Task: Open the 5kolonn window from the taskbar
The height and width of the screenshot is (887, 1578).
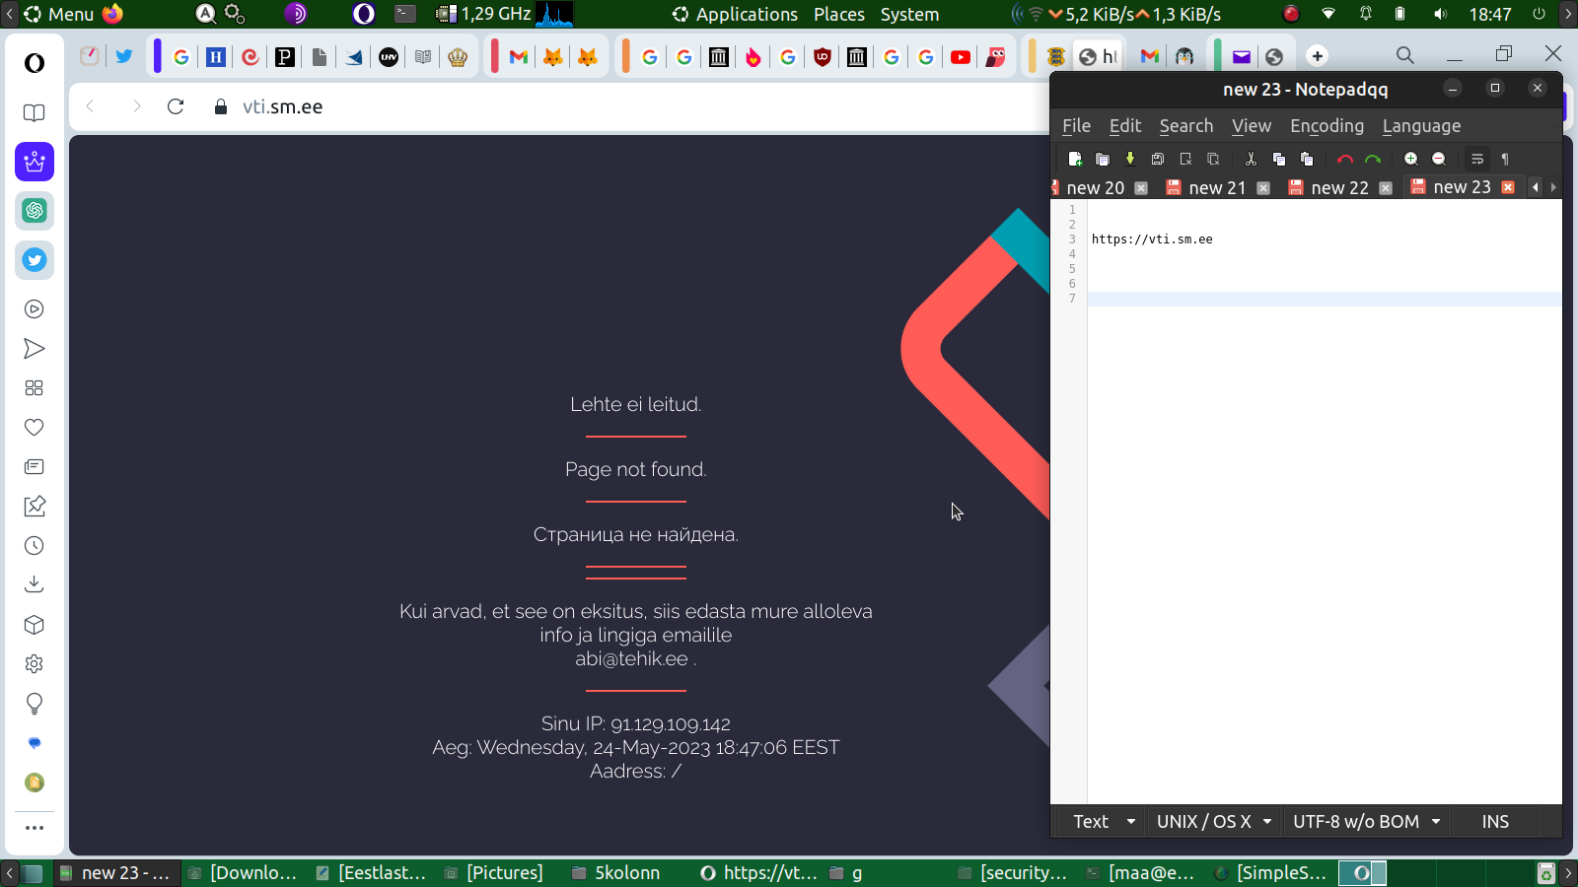Action: pos(617,872)
